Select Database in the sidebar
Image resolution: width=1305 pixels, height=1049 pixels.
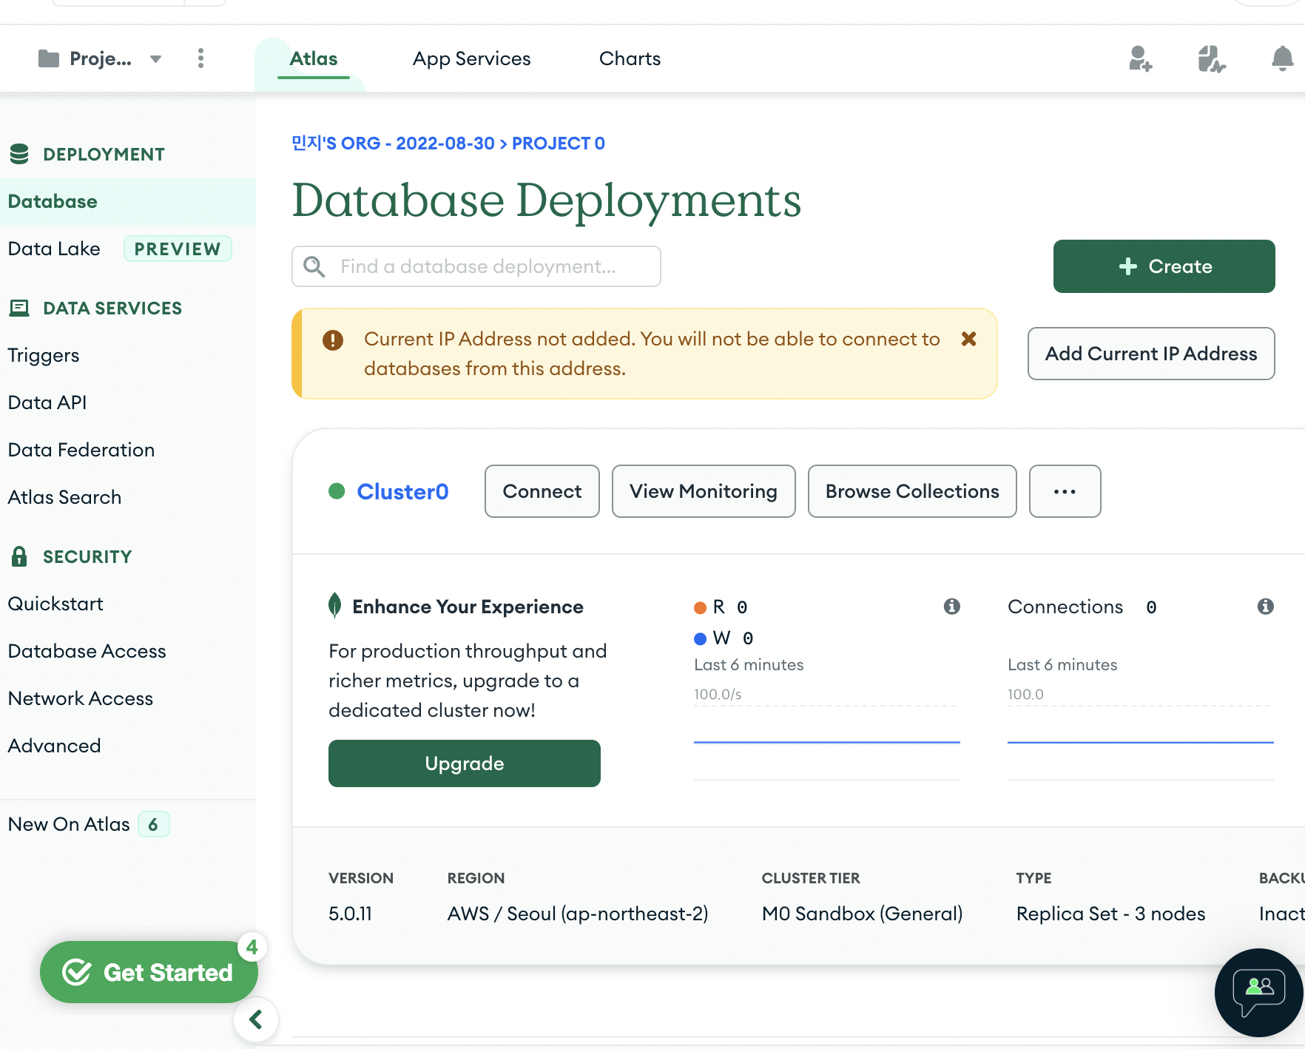[x=128, y=201]
